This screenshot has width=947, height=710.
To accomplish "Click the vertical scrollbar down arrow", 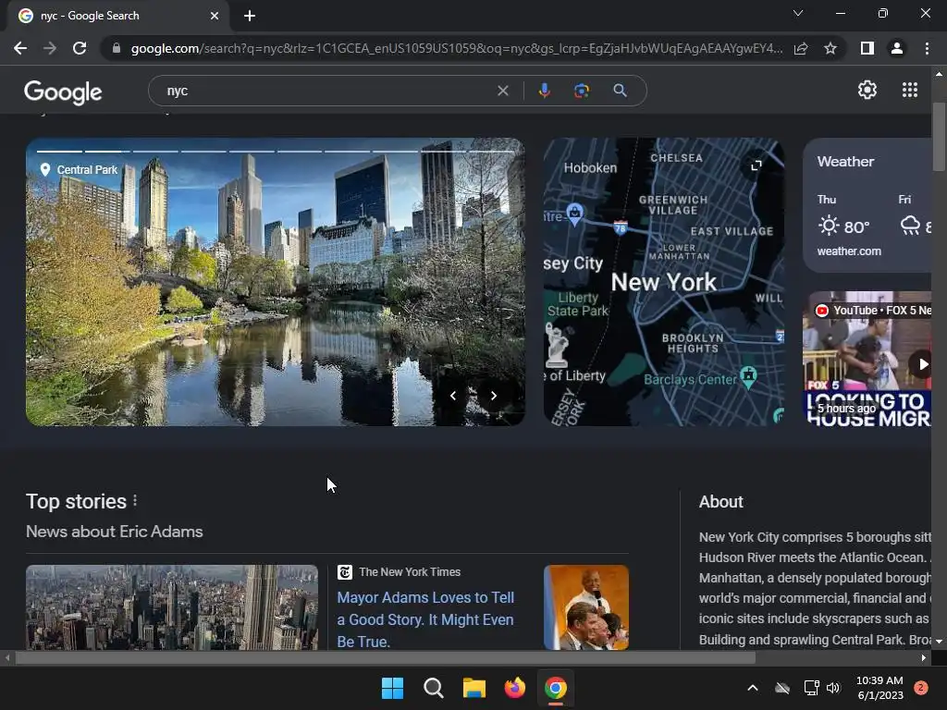I will click(x=939, y=642).
